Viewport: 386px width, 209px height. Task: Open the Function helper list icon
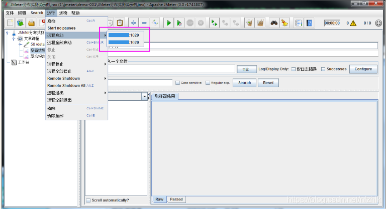[298, 23]
